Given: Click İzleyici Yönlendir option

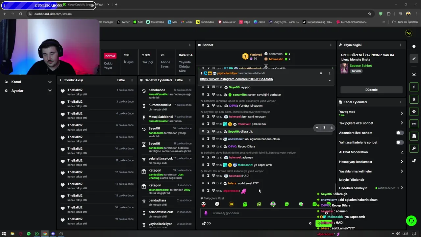Looking at the screenshot, I should pos(352,180).
